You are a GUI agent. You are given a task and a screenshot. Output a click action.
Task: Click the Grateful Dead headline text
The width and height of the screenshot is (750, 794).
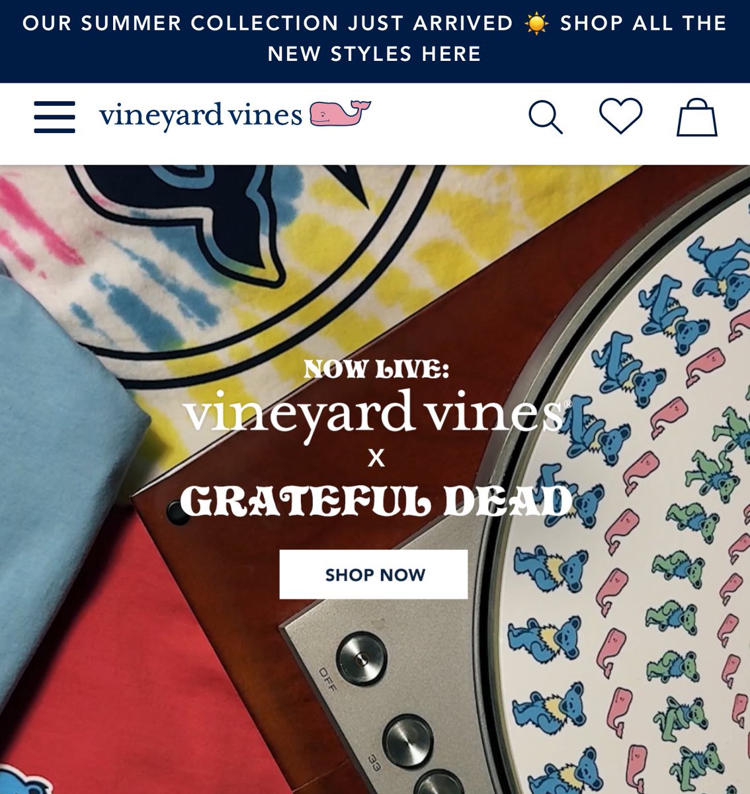click(x=376, y=502)
